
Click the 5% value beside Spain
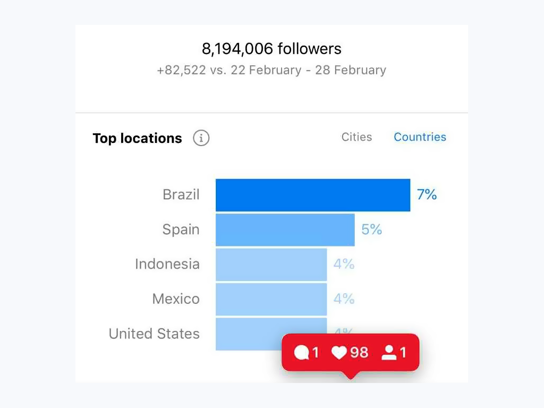pos(371,229)
